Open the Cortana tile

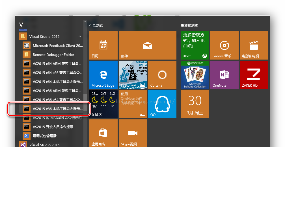[x=162, y=75]
